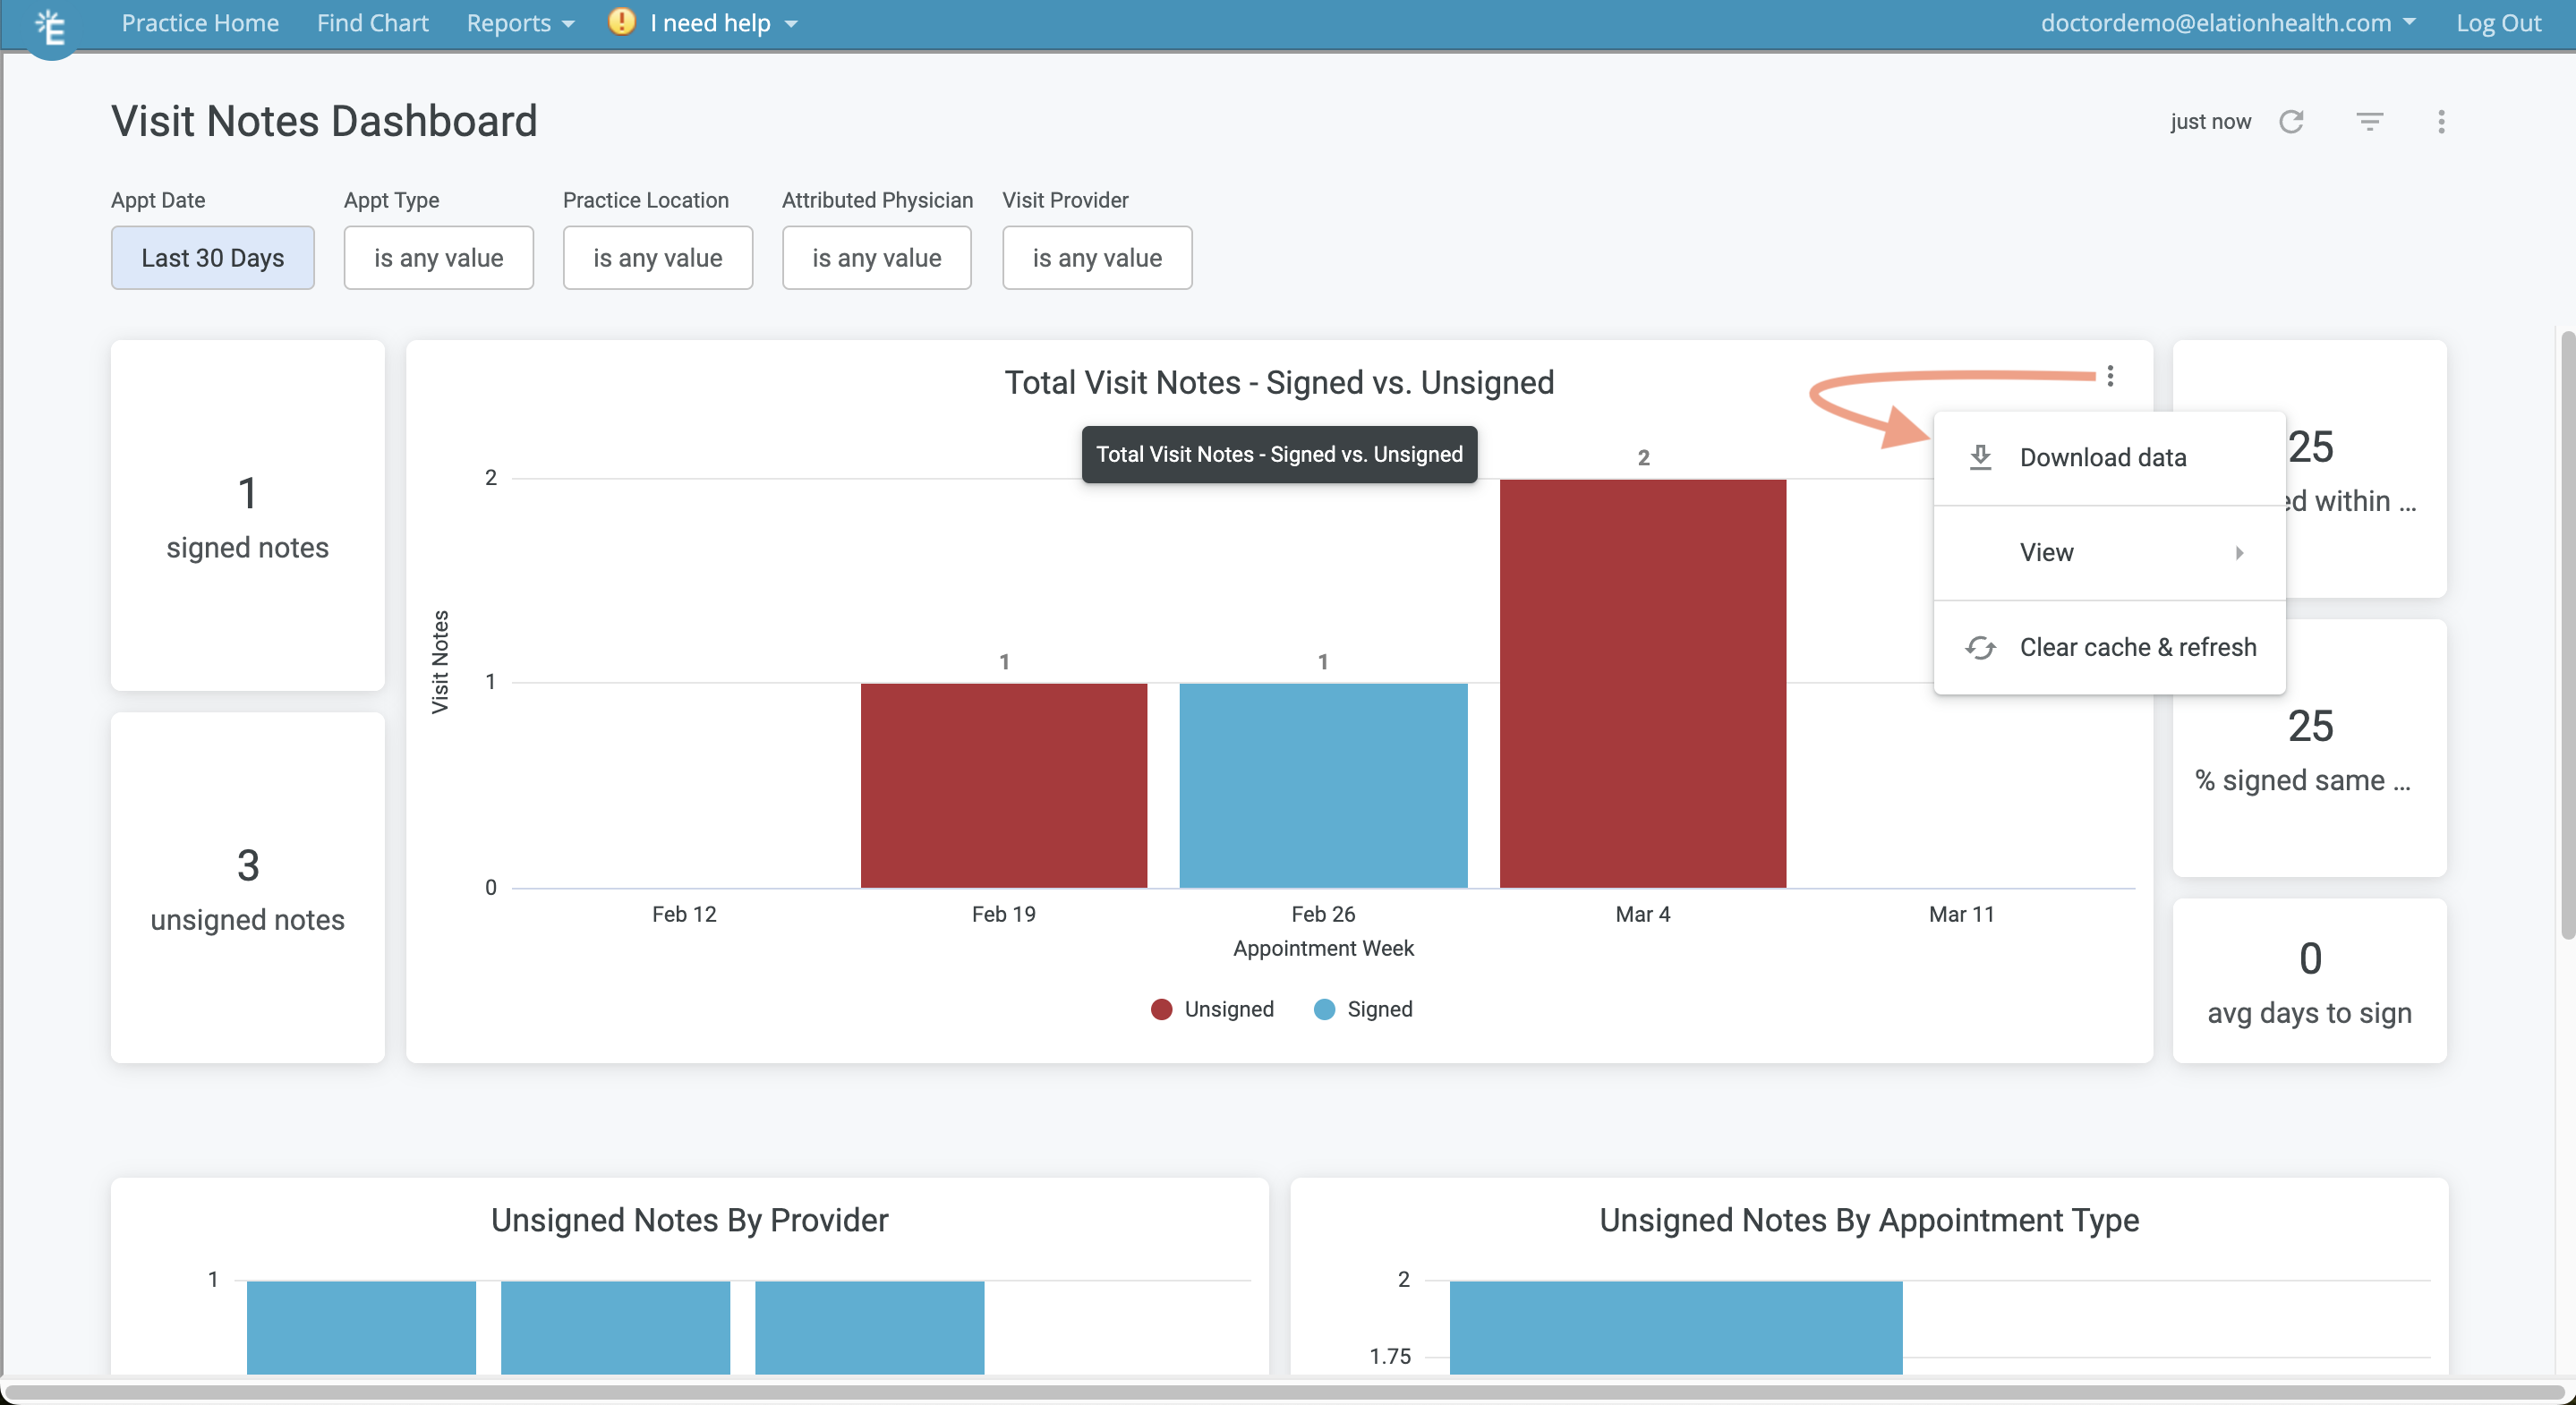Open the Appt Type filter dropdown
The image size is (2576, 1405).
(x=438, y=258)
